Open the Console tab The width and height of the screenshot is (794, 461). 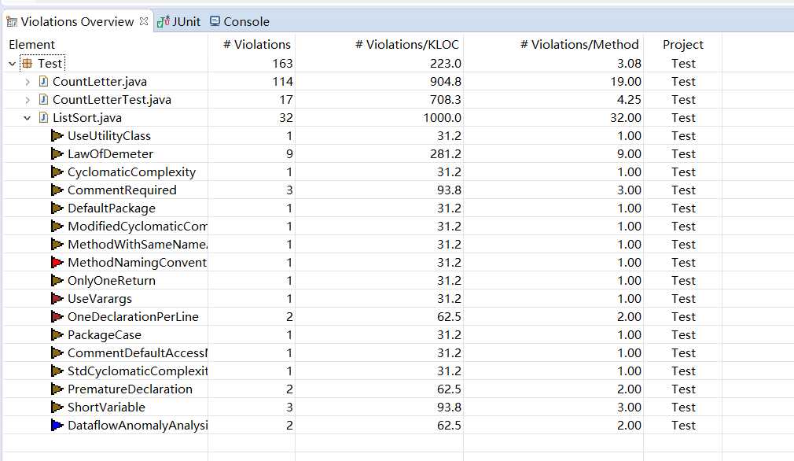240,21
